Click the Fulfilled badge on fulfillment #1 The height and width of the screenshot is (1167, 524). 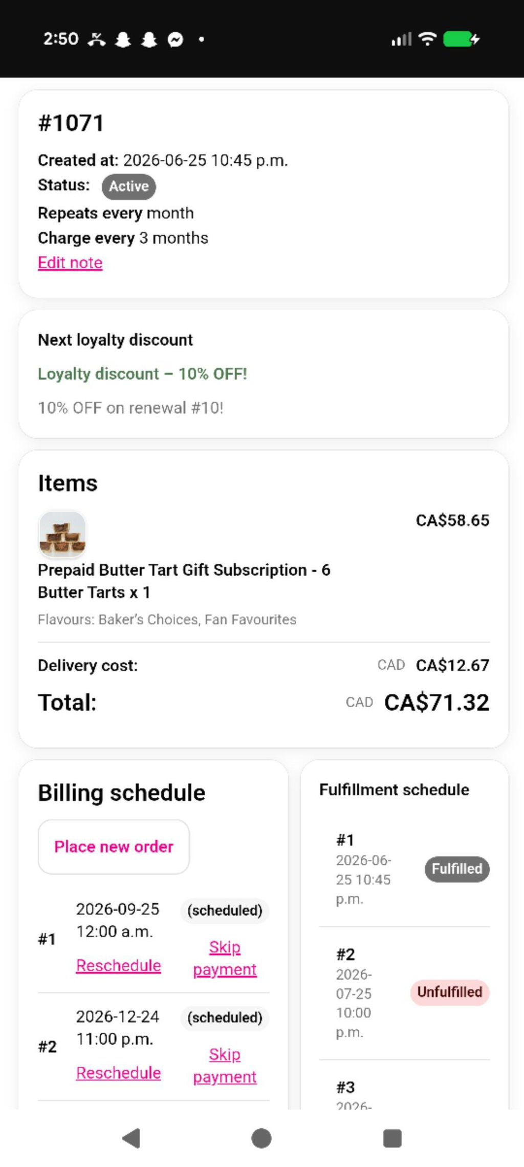point(457,869)
